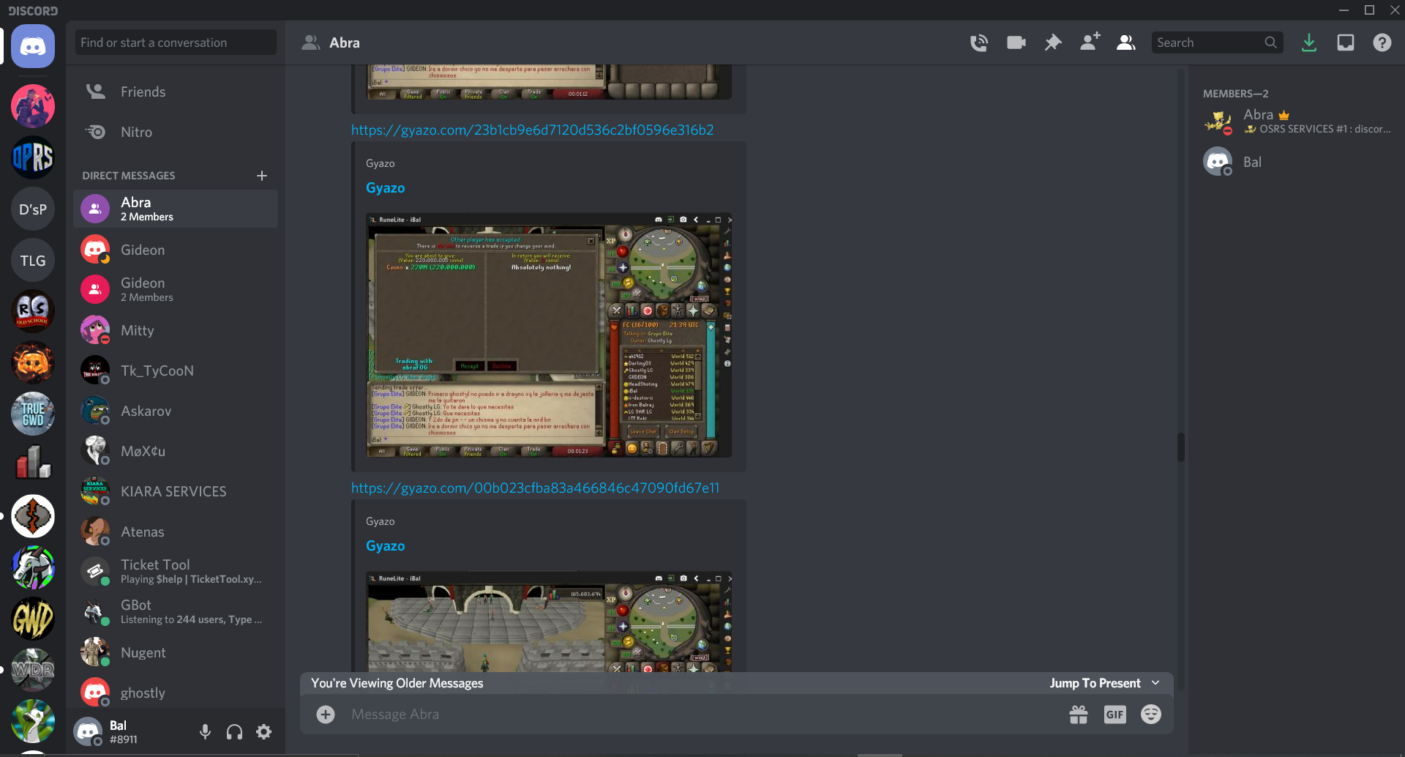Open the WDR server icon
The height and width of the screenshot is (757, 1405).
(33, 670)
